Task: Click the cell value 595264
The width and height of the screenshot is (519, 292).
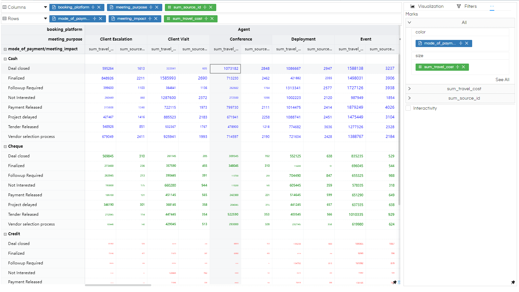Action: click(108, 68)
